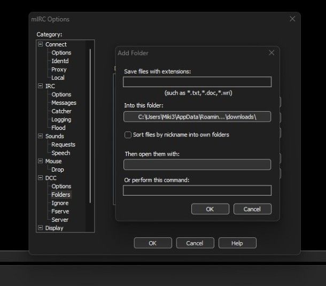Select Proxy in category tree
The image size is (326, 286).
[59, 69]
